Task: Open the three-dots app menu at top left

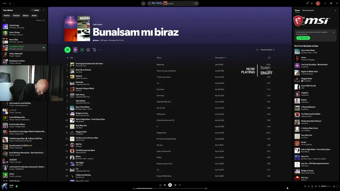Action: pyautogui.click(x=5, y=3)
